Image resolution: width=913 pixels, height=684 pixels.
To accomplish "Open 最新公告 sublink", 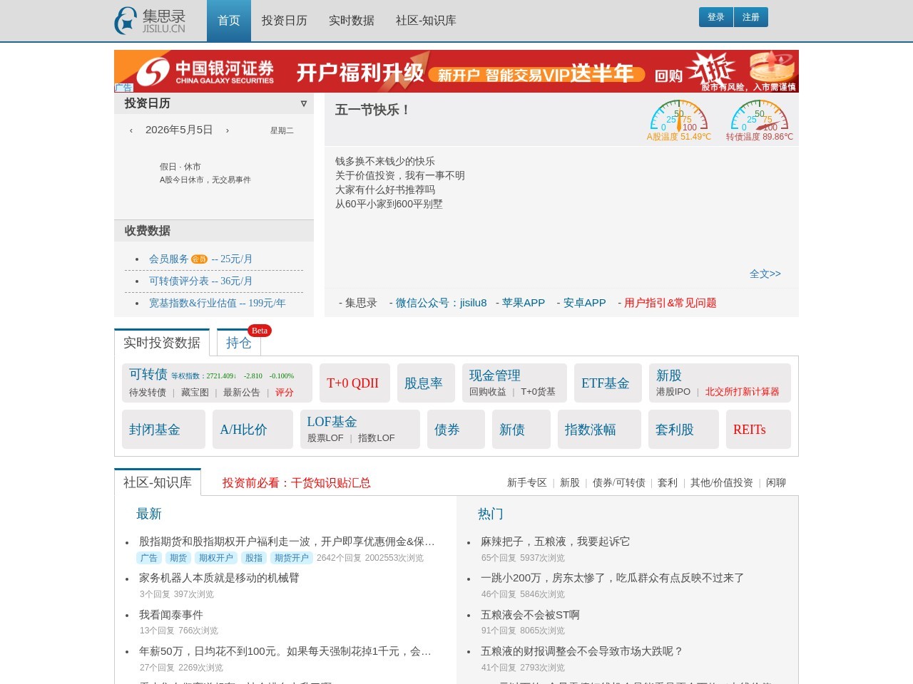I will coord(242,393).
